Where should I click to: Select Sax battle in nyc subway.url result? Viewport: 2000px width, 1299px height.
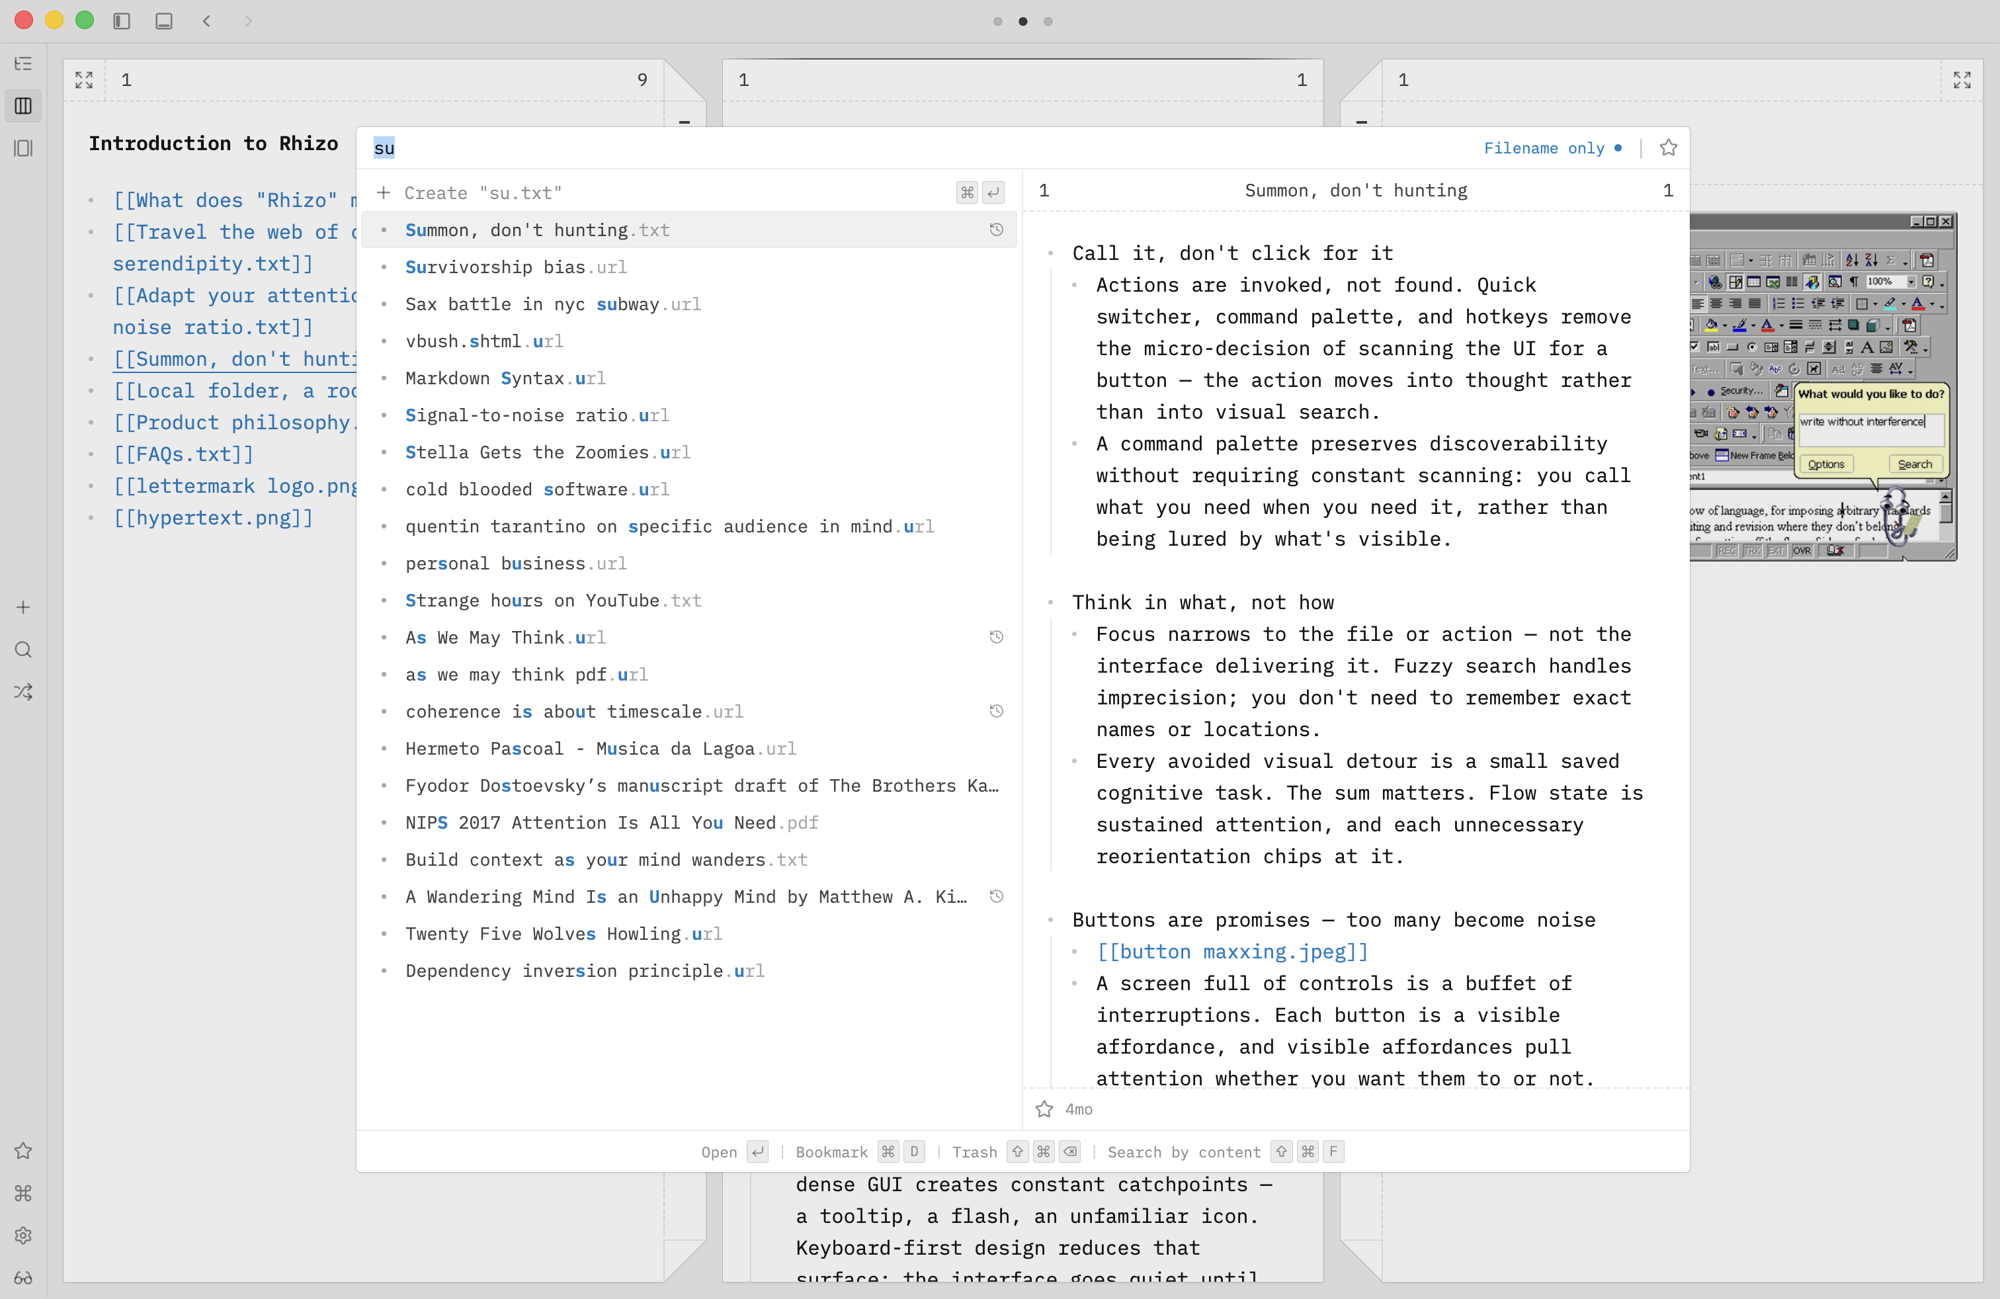point(689,304)
